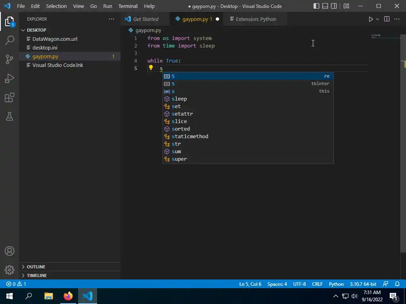Change file encoding UTF-8
Image resolution: width=406 pixels, height=304 pixels.
(299, 284)
